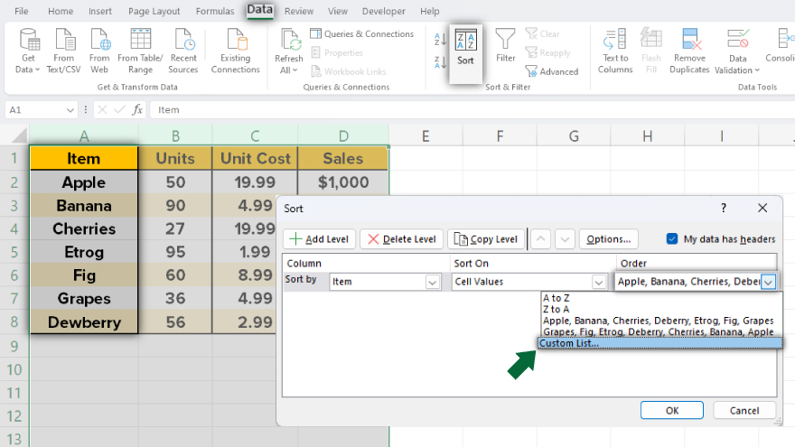Click Delete Level button
The image size is (795, 447).
pyautogui.click(x=401, y=239)
